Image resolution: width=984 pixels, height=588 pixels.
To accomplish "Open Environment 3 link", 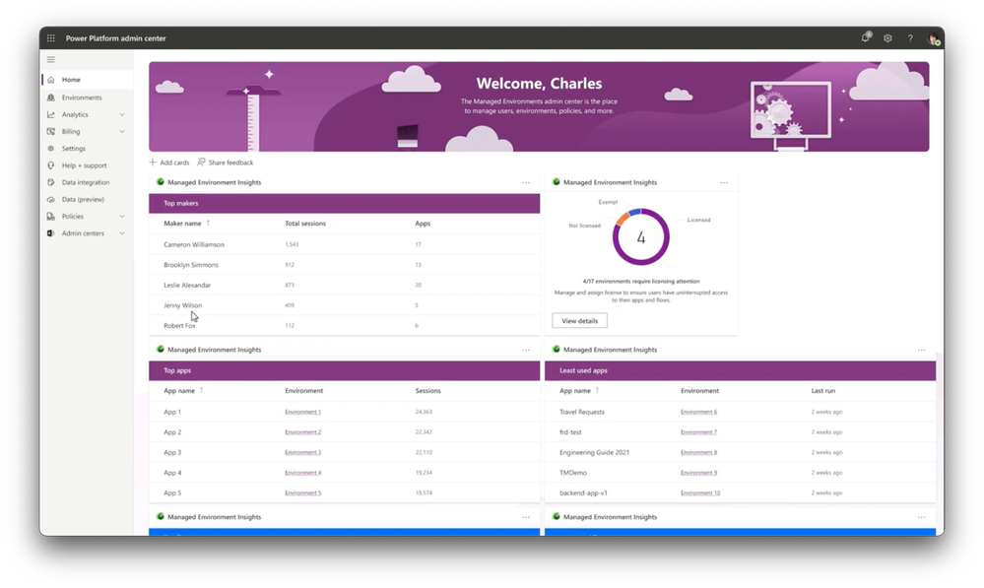I will [302, 452].
